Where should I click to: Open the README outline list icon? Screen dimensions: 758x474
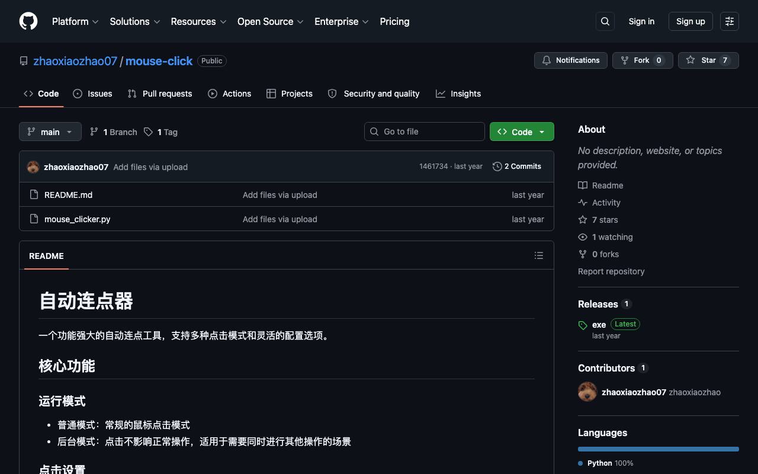539,255
